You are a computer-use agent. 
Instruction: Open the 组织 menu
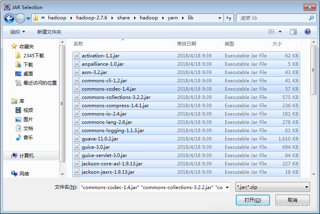[x=17, y=32]
